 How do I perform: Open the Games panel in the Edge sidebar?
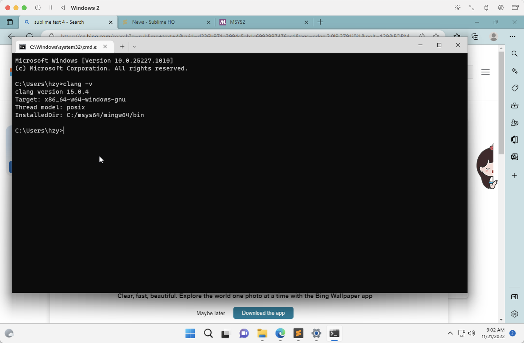point(514,123)
